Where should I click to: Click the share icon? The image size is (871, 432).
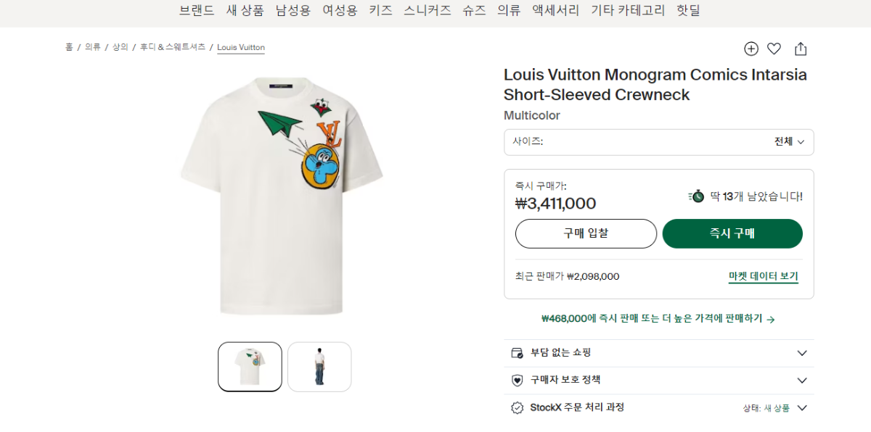click(x=801, y=49)
